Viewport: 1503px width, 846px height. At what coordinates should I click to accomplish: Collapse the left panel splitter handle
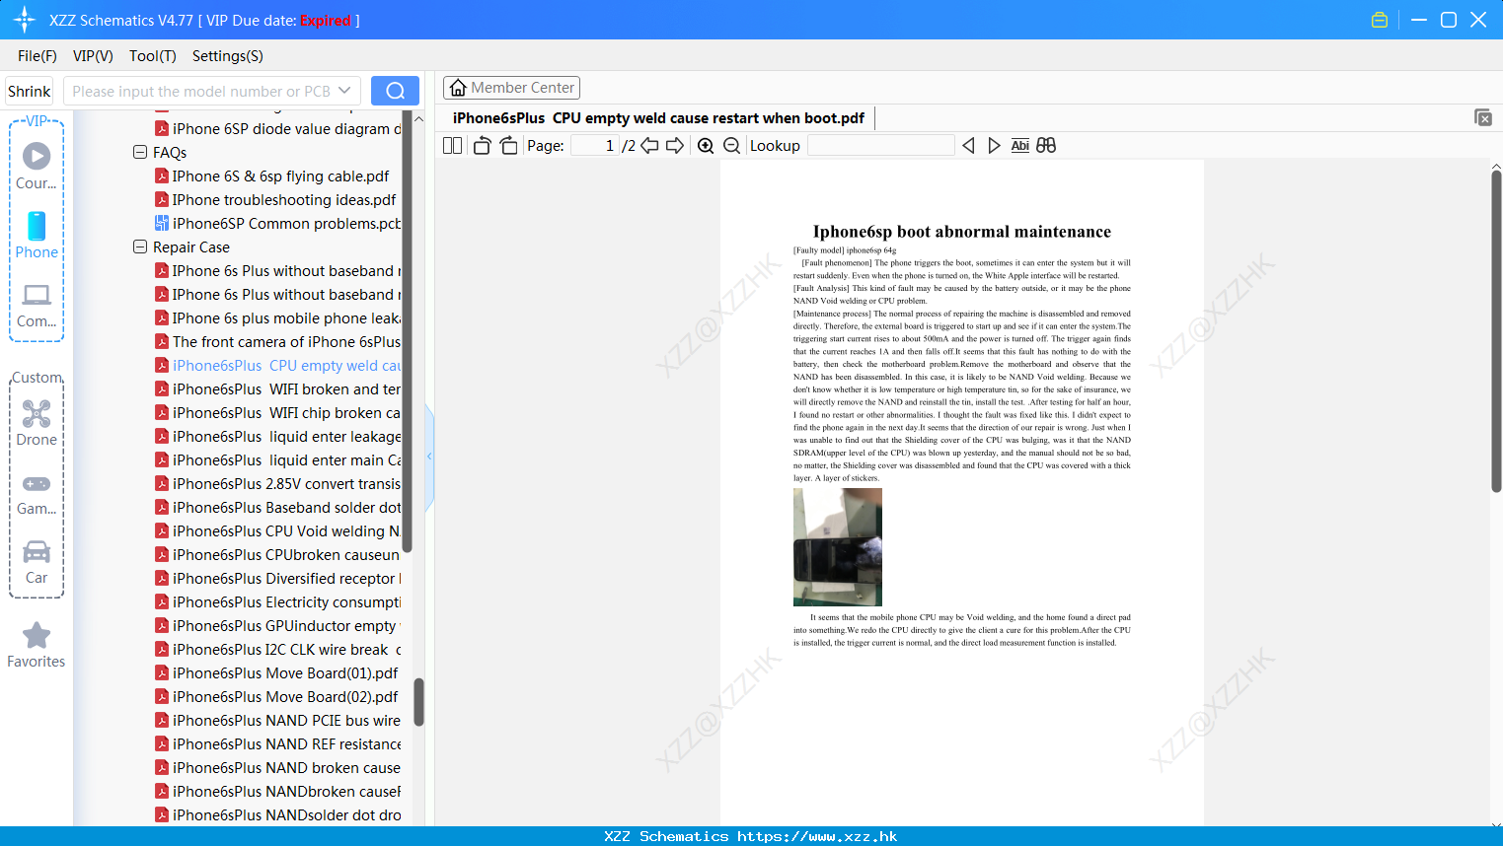click(x=429, y=457)
